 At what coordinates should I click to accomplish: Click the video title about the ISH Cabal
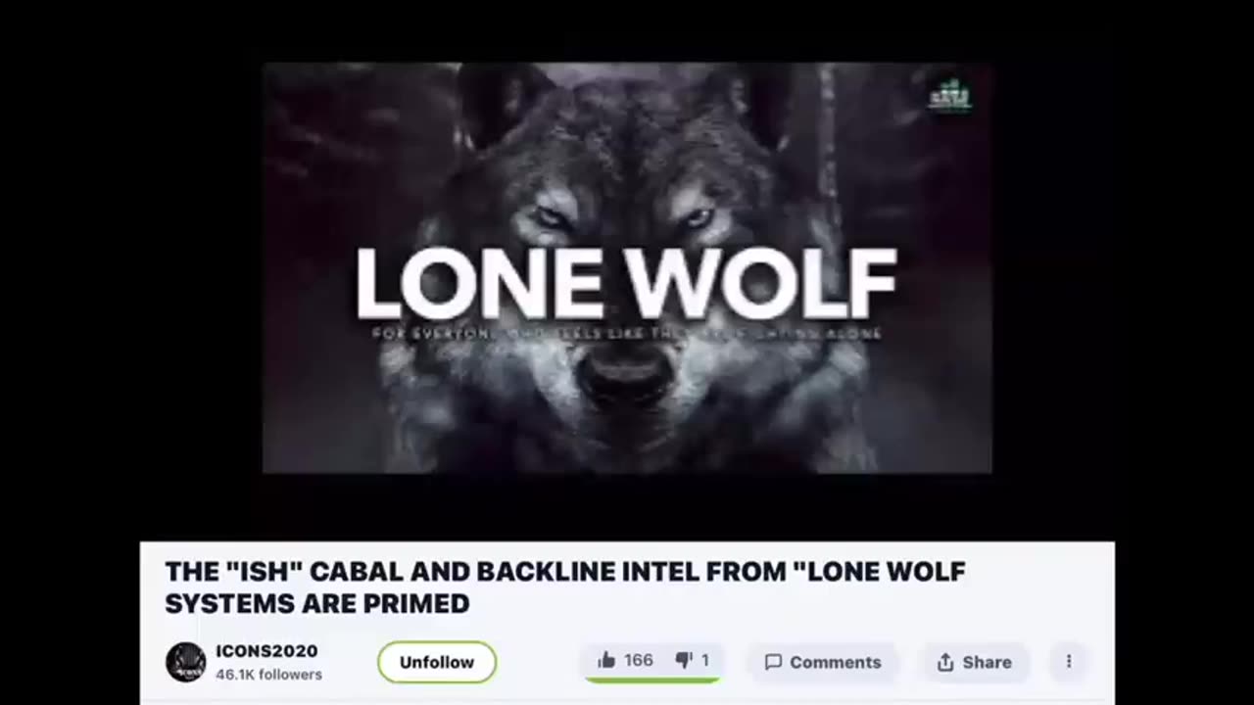565,587
